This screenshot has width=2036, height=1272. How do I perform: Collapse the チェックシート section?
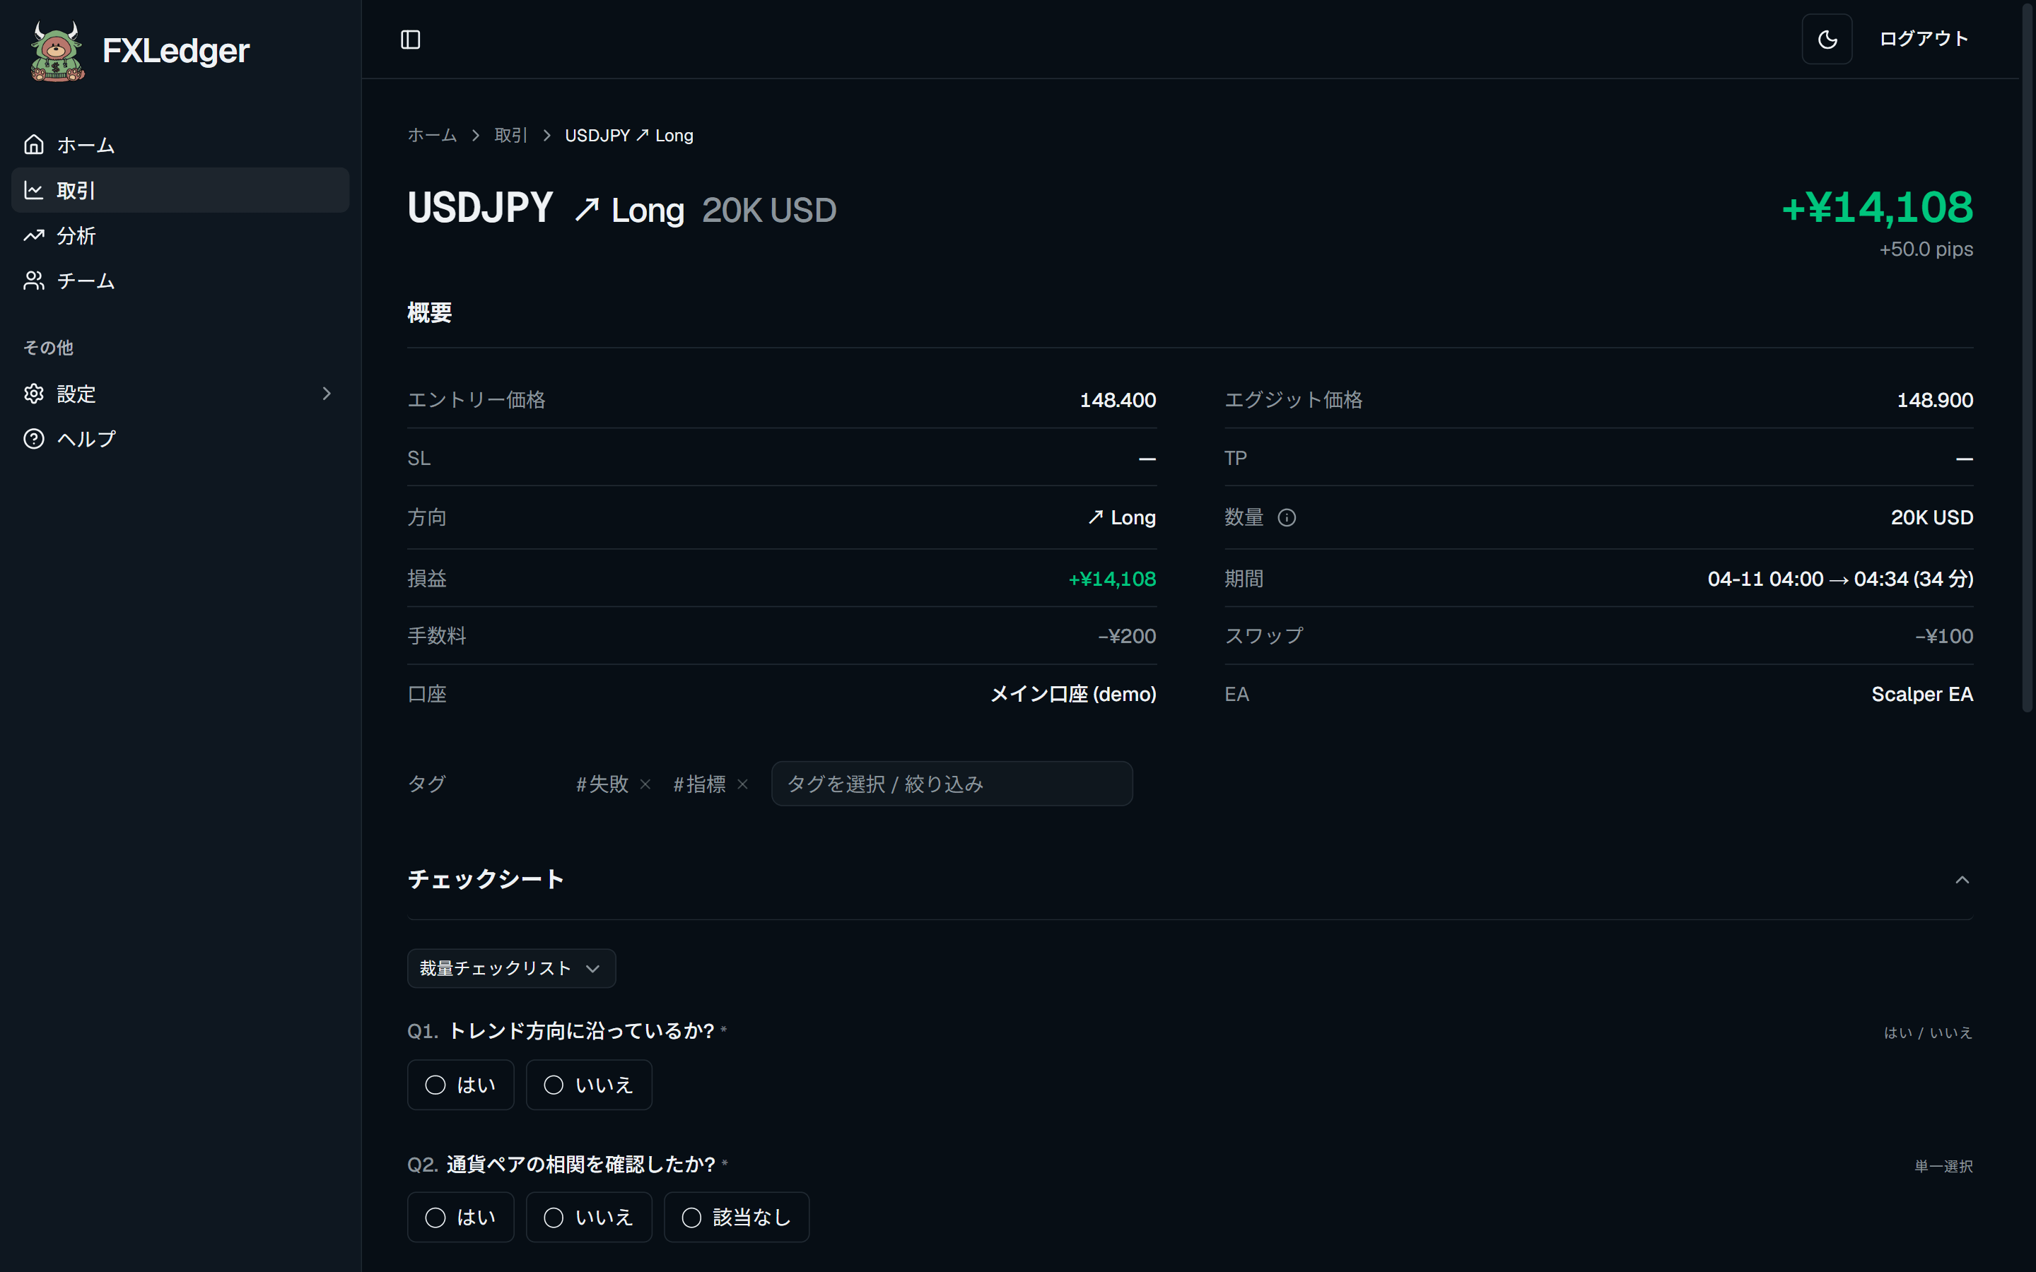(1962, 880)
